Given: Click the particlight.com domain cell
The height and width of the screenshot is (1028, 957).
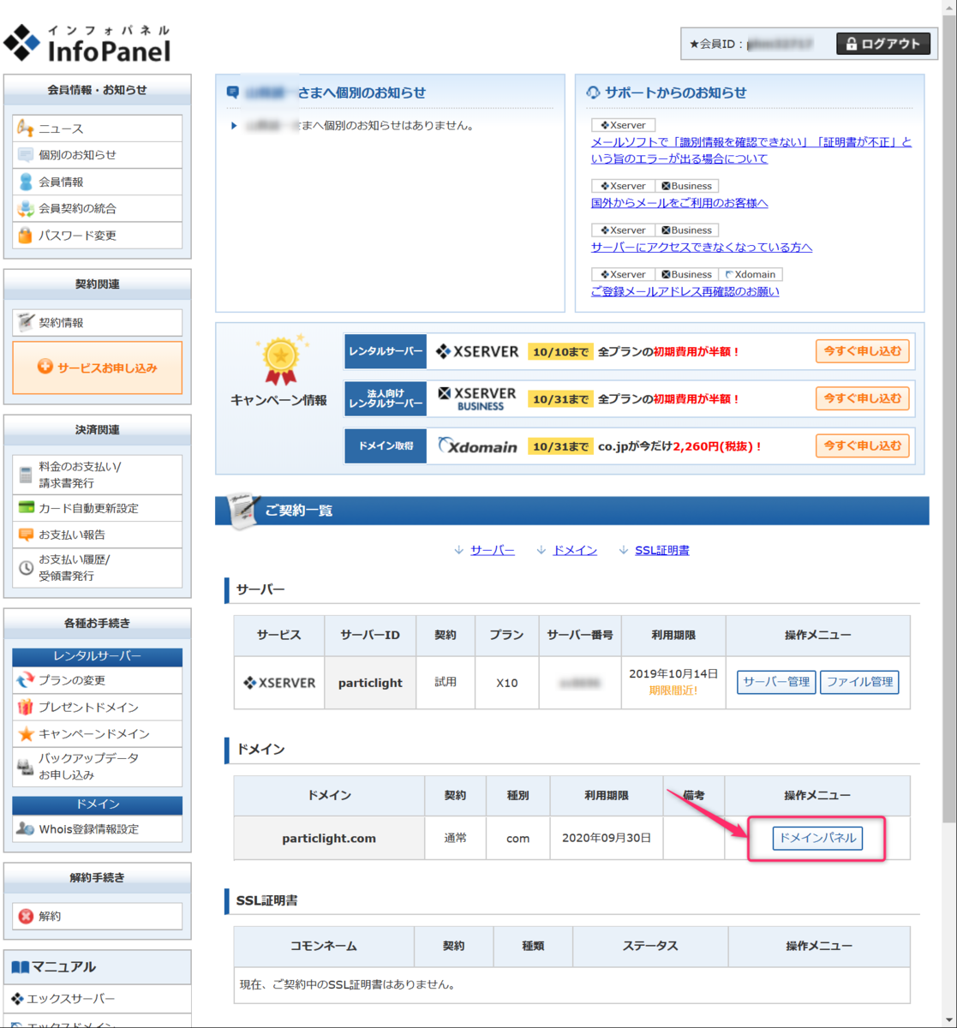Looking at the screenshot, I should 329,838.
